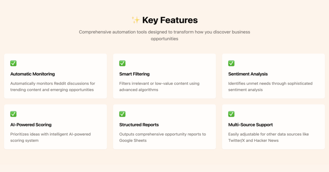This screenshot has width=329, height=172.
Task: Click the AI-Powered Scoring card title
Action: [x=31, y=125]
